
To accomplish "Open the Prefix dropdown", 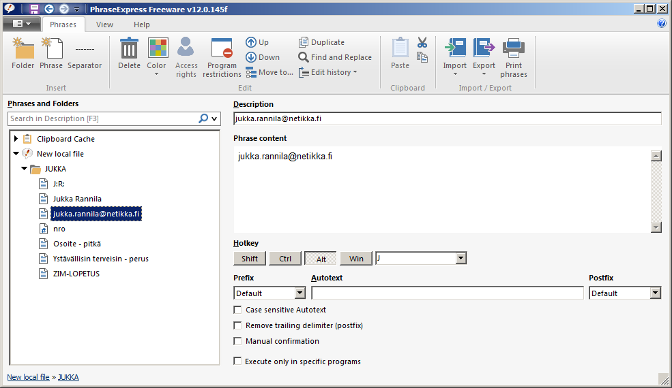I will tap(300, 293).
